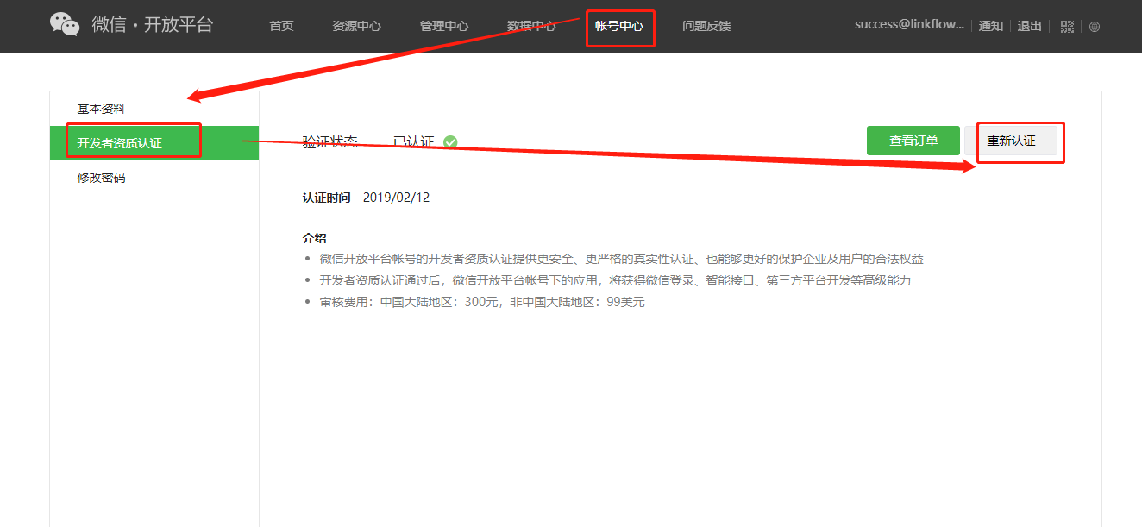Open the QR code icon in header
The width and height of the screenshot is (1142, 527).
[x=1067, y=26]
